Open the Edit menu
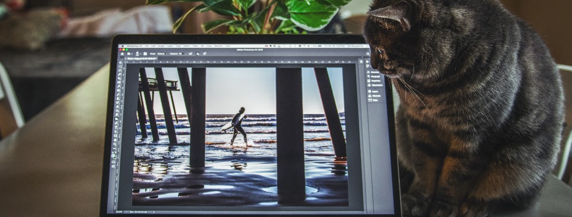 pyautogui.click(x=153, y=46)
